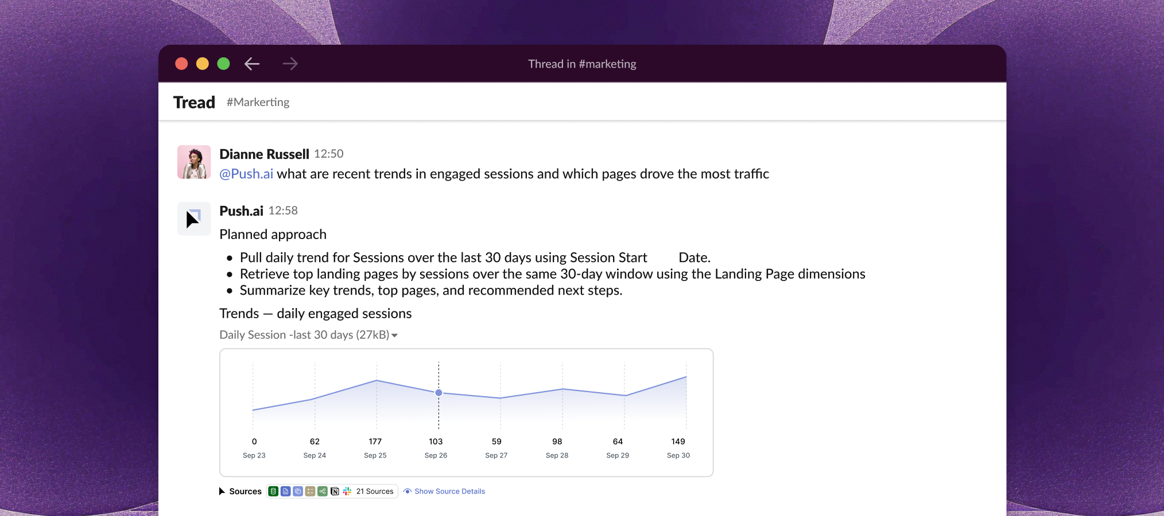
Task: Click the Sep 24 axis label
Action: (315, 455)
